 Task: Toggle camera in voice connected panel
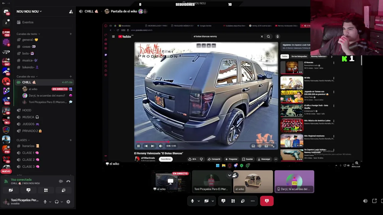coord(11,190)
